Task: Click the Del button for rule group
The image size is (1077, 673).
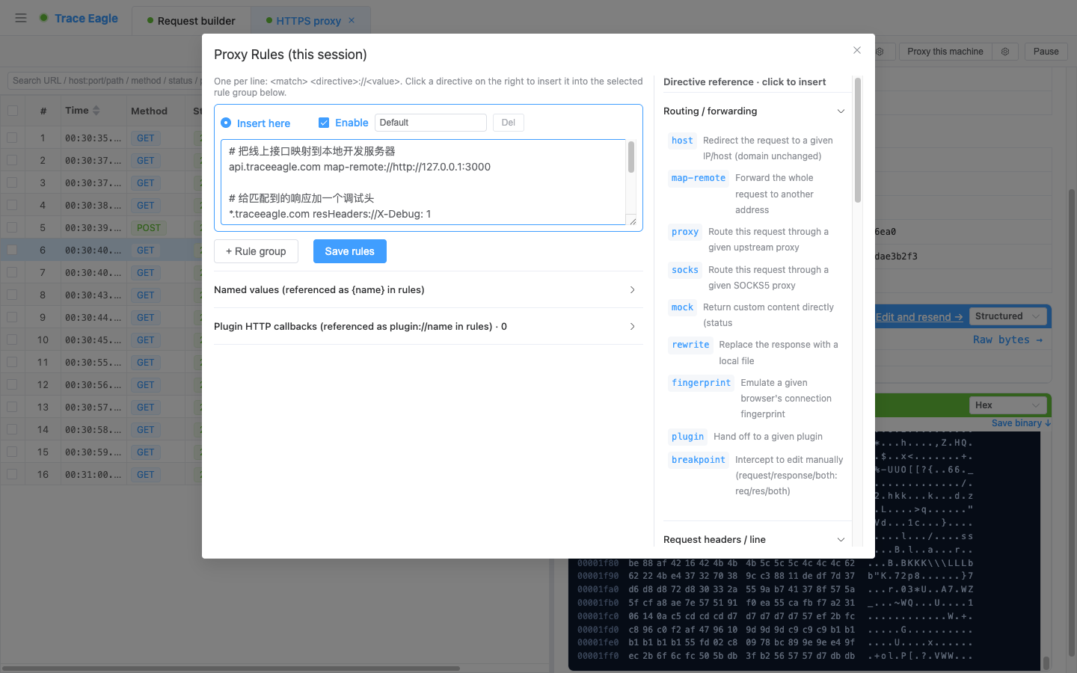Action: [509, 123]
